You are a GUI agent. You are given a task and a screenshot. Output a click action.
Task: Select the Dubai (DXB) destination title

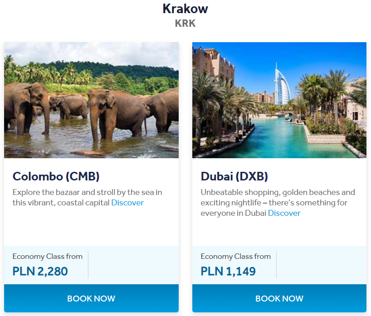coord(234,176)
